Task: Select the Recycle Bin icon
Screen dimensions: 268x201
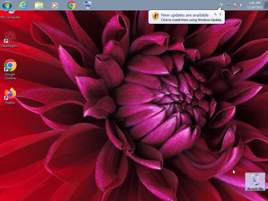Action: (255, 182)
